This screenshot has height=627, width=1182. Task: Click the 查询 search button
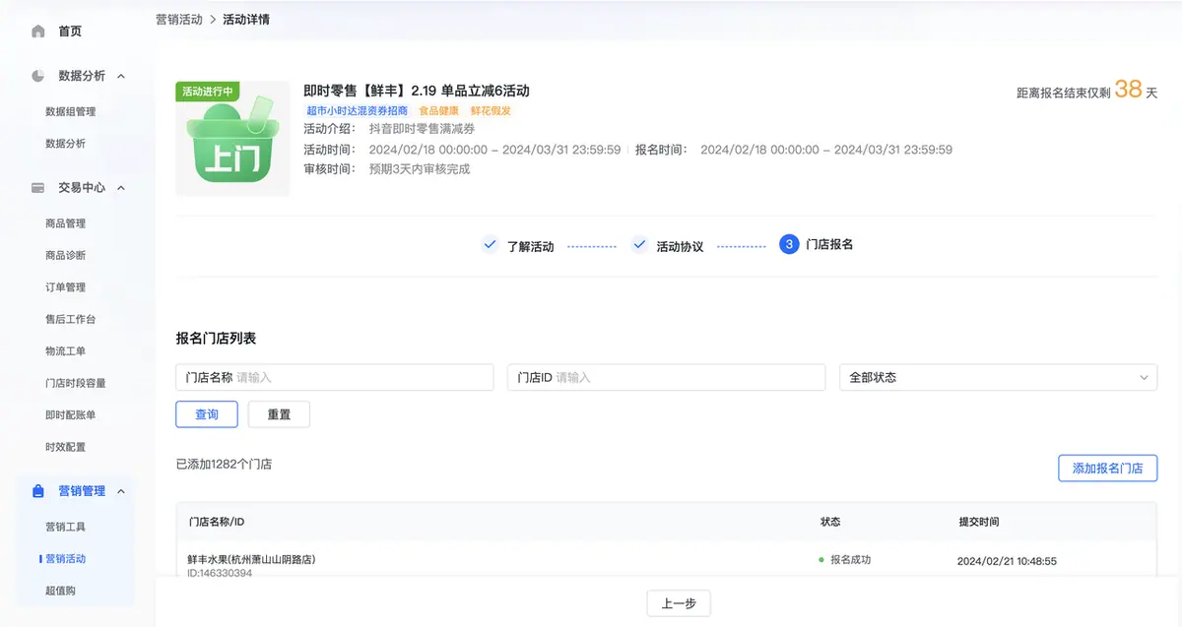pyautogui.click(x=207, y=414)
